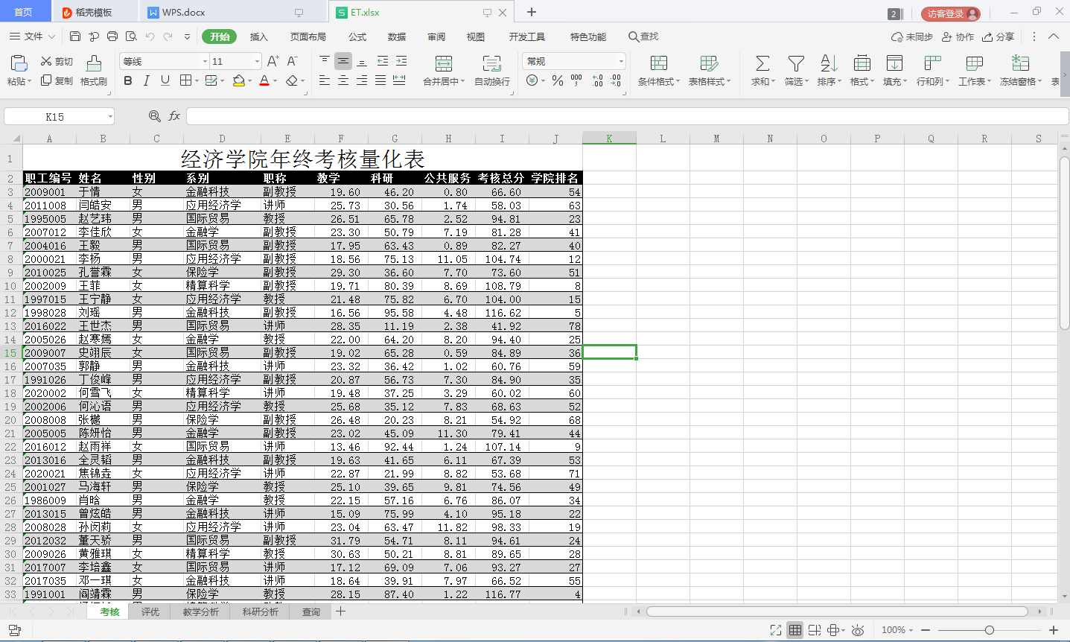The height and width of the screenshot is (642, 1070).
Task: Open the 公式 (Formulas) ribbon tab
Action: (x=357, y=36)
